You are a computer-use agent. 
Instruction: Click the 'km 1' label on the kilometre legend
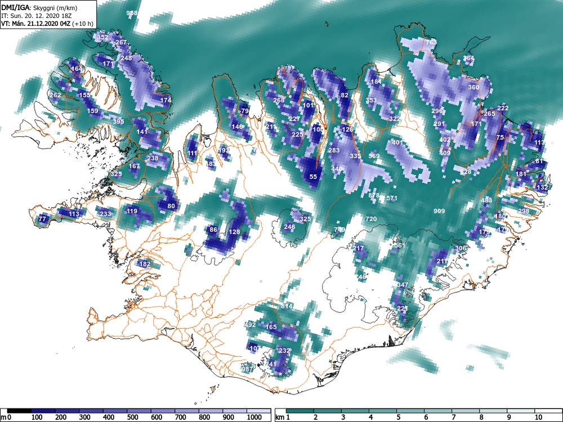[283, 417]
